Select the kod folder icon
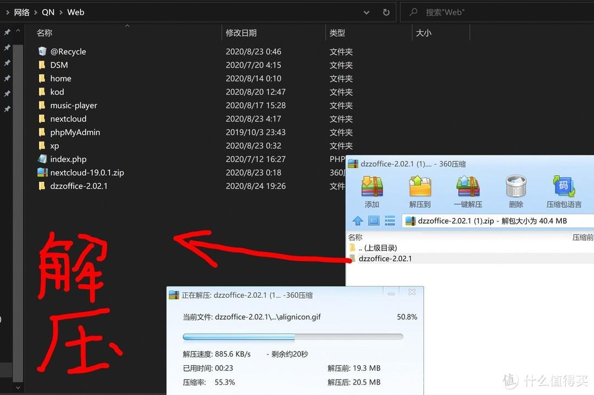Image resolution: width=594 pixels, height=395 pixels. 42,92
